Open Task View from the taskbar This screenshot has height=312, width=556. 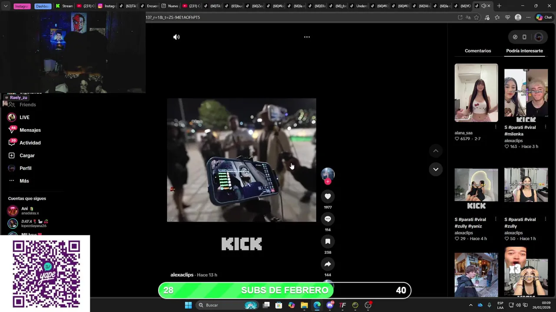click(266, 305)
